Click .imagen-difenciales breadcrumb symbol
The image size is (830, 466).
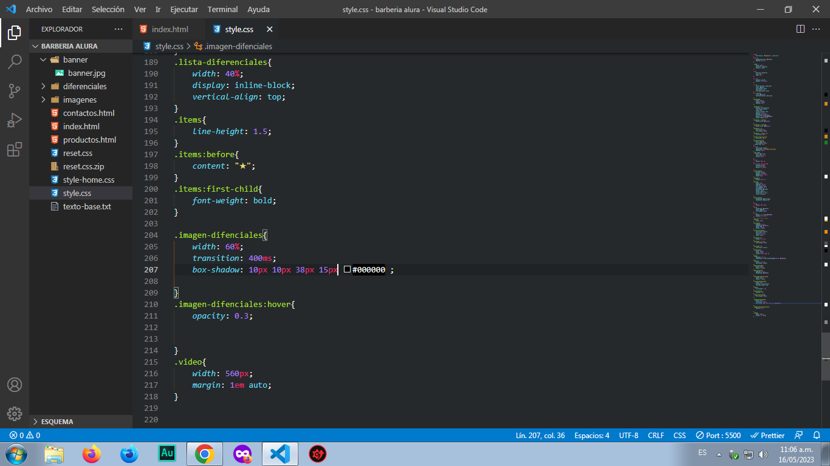[238, 46]
